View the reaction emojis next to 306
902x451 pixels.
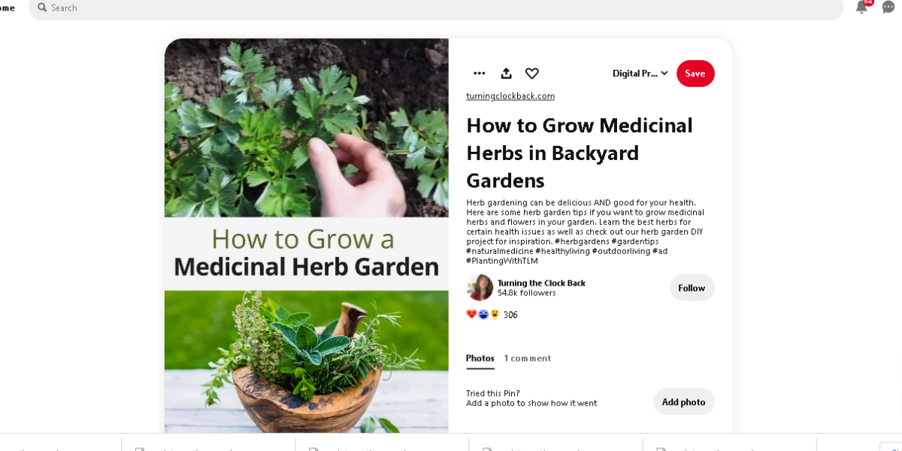click(483, 315)
